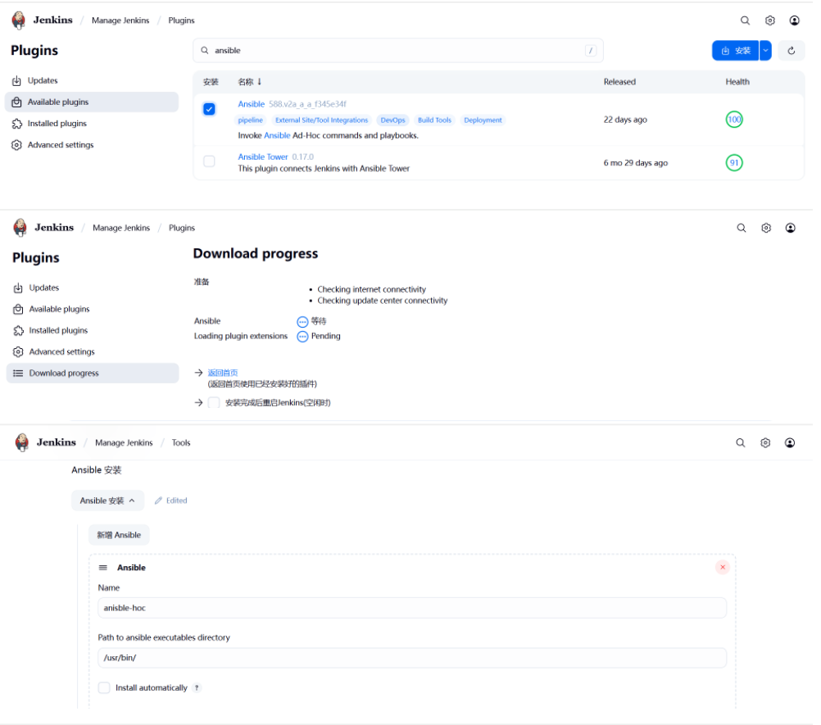This screenshot has width=821, height=725.
Task: Click the blue 安装 install button
Action: click(x=735, y=51)
